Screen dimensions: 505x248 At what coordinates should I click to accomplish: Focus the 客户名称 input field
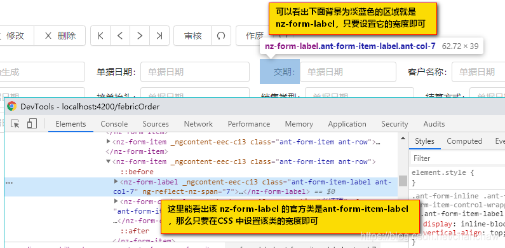[478, 72]
